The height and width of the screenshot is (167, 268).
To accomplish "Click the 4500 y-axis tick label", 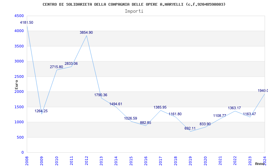I will pos(19,16).
